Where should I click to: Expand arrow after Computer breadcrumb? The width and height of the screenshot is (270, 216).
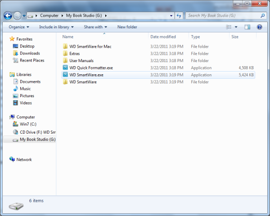coord(62,16)
